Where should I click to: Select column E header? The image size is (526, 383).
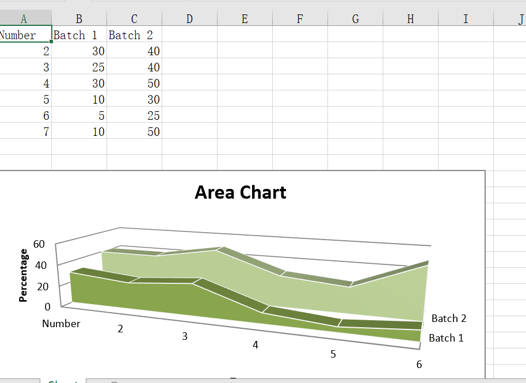tap(245, 18)
